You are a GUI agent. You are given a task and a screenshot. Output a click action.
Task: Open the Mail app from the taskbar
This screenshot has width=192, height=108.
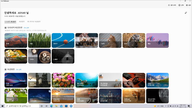point(61,106)
